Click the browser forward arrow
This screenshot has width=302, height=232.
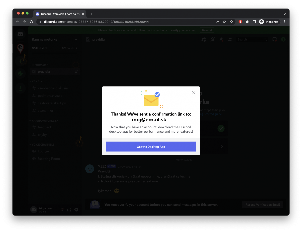tap(24, 22)
